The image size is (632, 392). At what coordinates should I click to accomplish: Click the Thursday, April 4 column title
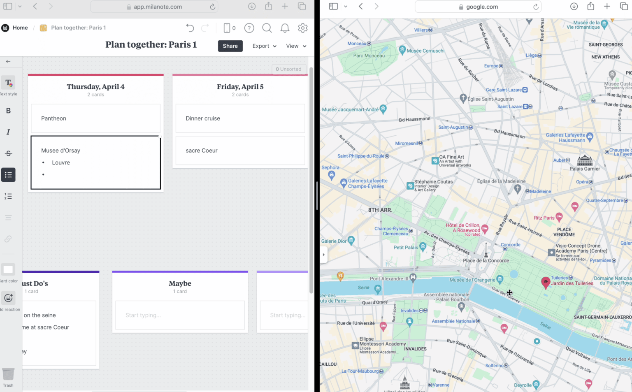(x=95, y=87)
